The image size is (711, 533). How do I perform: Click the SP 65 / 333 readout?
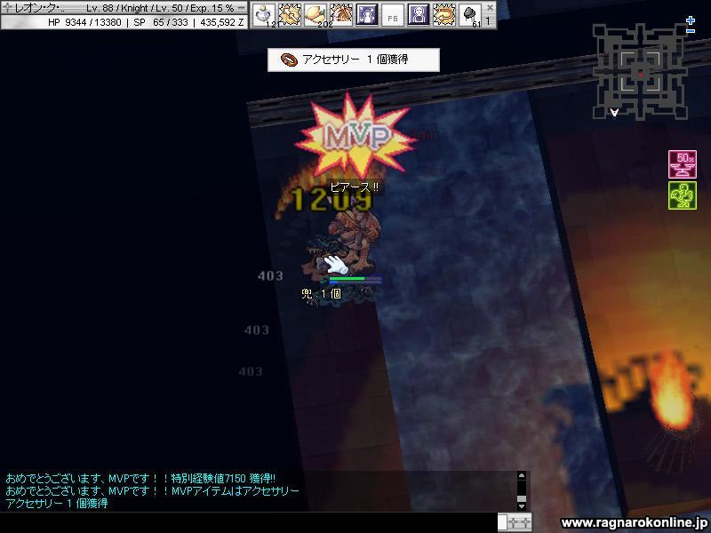(161, 22)
